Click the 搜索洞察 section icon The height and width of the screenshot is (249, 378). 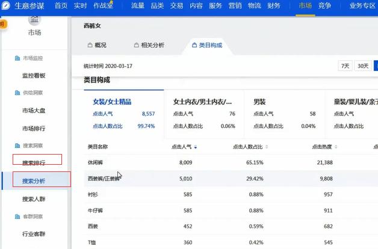17,146
